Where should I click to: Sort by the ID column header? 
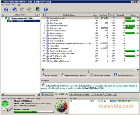[x=43, y=15]
